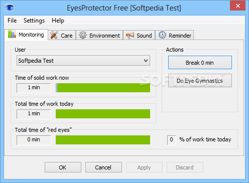Expand the User dropdown arrow
This screenshot has width=249, height=183.
pos(146,61)
